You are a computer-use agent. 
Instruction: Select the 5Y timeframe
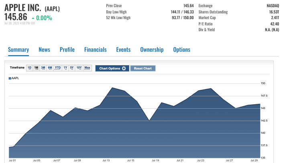pos(72,68)
